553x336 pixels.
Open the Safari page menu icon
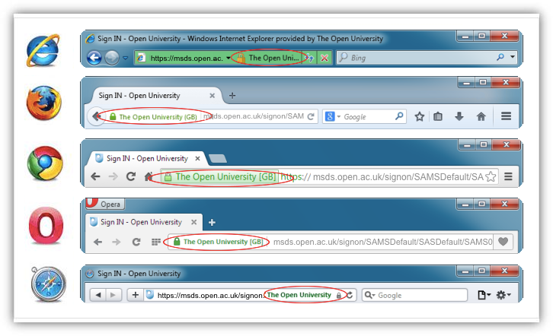pos(484,295)
